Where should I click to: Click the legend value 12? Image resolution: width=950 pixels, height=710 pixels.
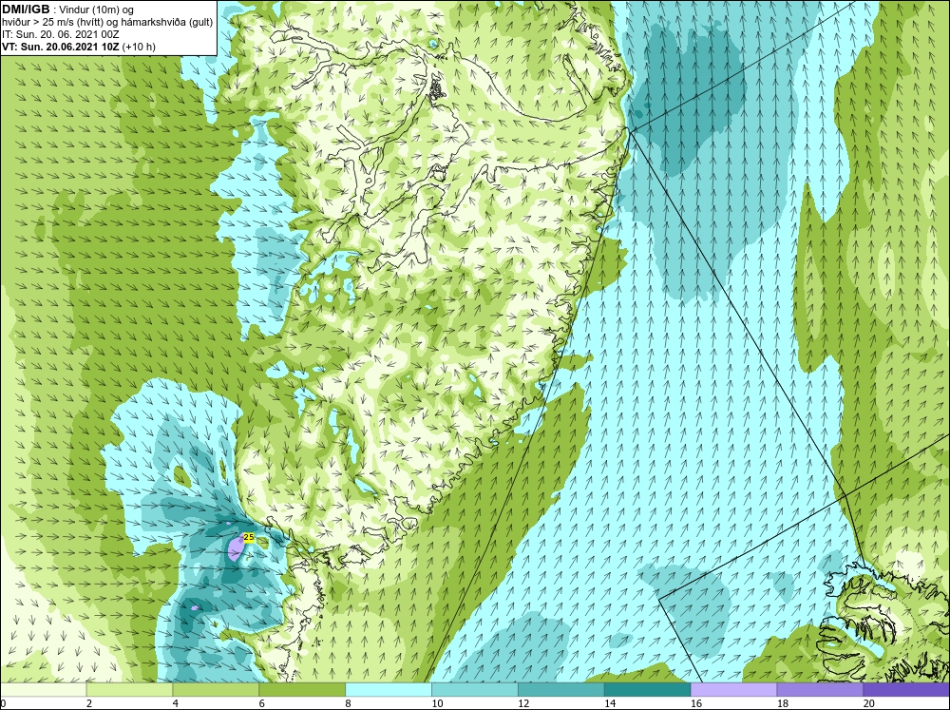click(522, 703)
